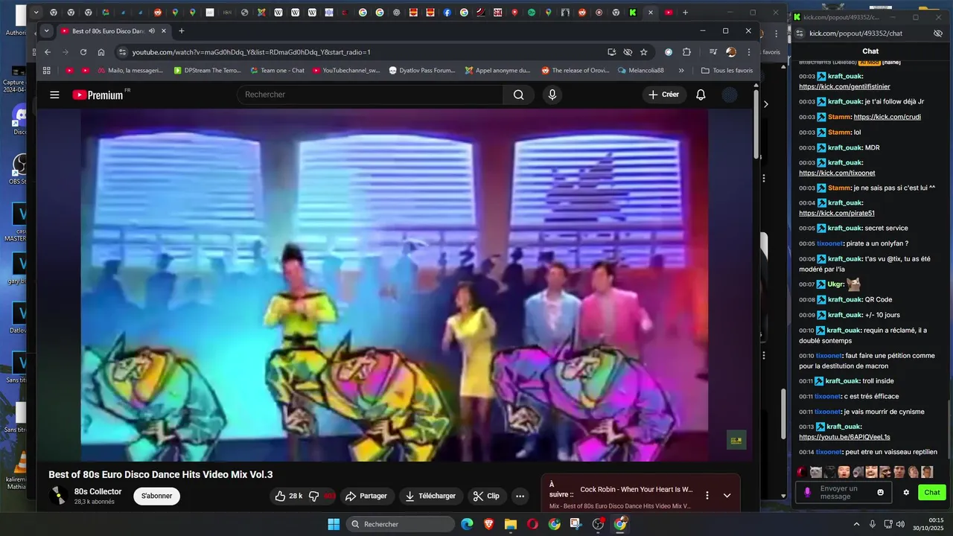Subscribe with the S'abonner button
The width and height of the screenshot is (953, 536).
click(156, 496)
